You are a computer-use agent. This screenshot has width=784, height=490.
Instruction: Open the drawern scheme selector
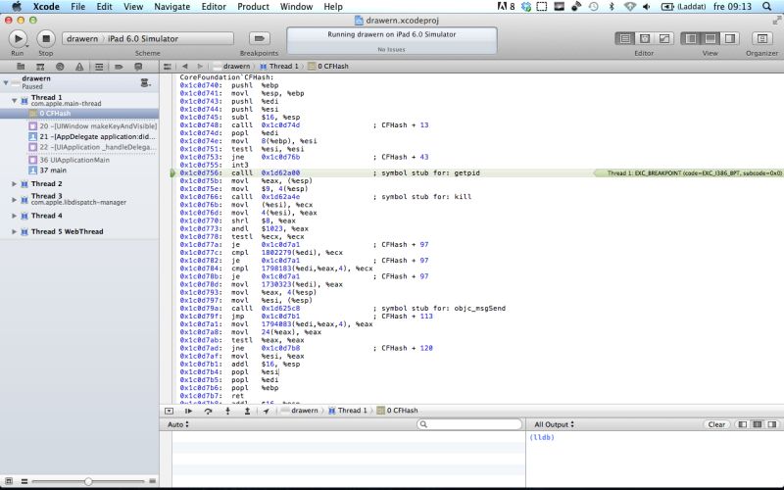pos(82,38)
